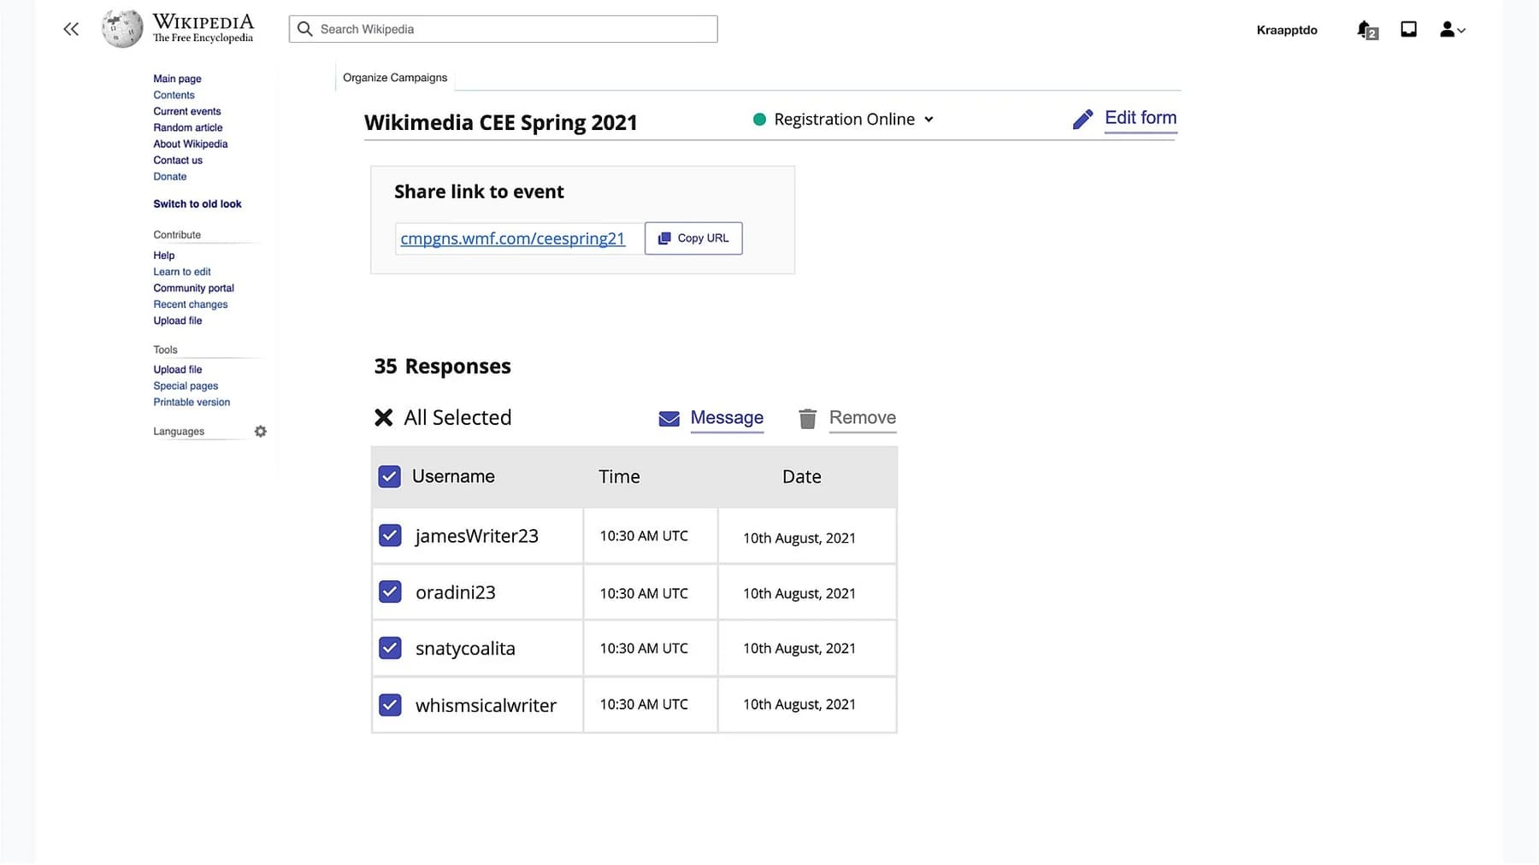
Task: Click the Message envelope icon
Action: (x=669, y=419)
